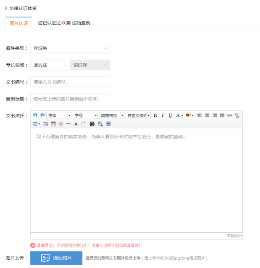Click the undo icon in editor toolbar

[x=35, y=115]
